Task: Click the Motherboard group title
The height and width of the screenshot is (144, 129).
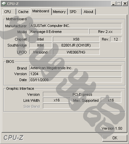Action: coord(16,19)
